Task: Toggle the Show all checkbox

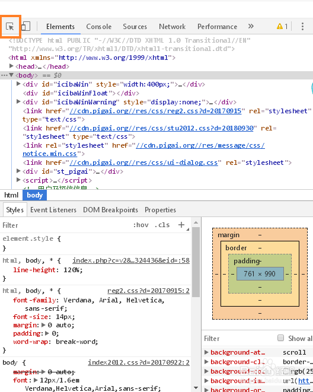Action: pyautogui.click(x=281, y=338)
